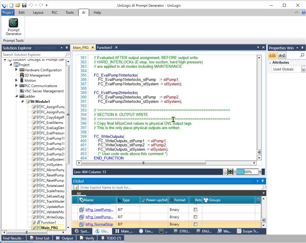This screenshot has width=306, height=243.
Task: Click the Redo arrow icon
Action: click(x=41, y=5)
